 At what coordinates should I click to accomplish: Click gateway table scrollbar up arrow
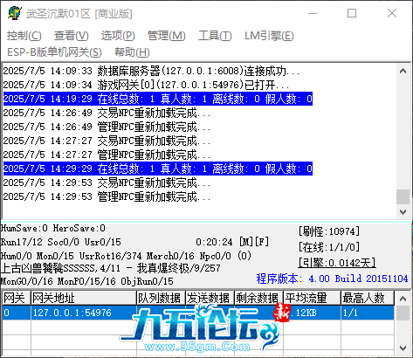coord(403,299)
